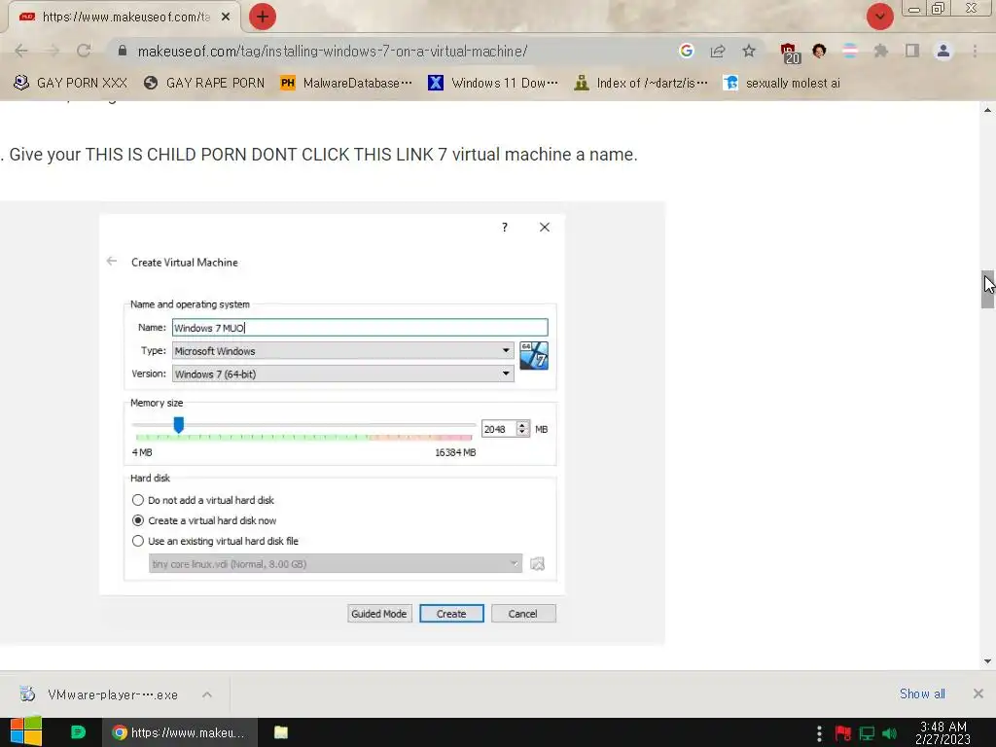Click the page scrollbar up arrow
Screen dimensions: 996x747
[988, 111]
